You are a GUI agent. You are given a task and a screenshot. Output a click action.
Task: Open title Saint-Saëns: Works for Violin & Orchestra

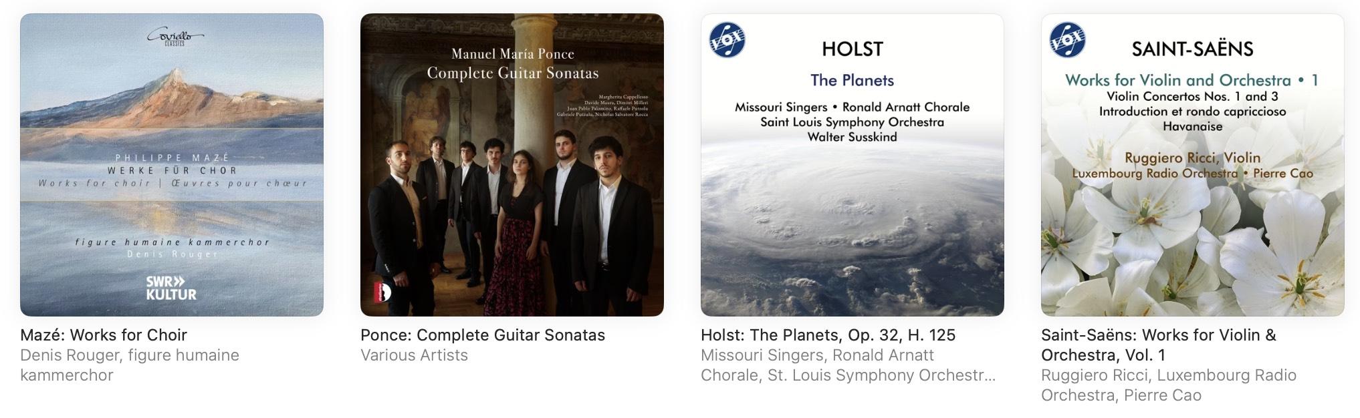coord(1159,345)
